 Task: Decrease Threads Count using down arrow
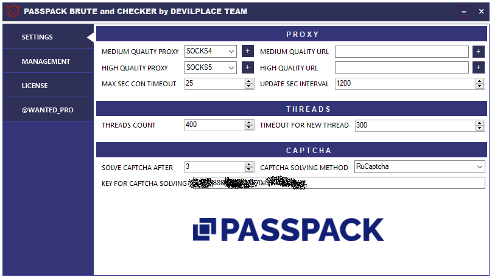[x=249, y=128]
